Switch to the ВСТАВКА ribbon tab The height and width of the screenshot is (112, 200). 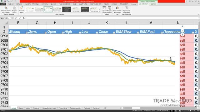pos(19,4)
